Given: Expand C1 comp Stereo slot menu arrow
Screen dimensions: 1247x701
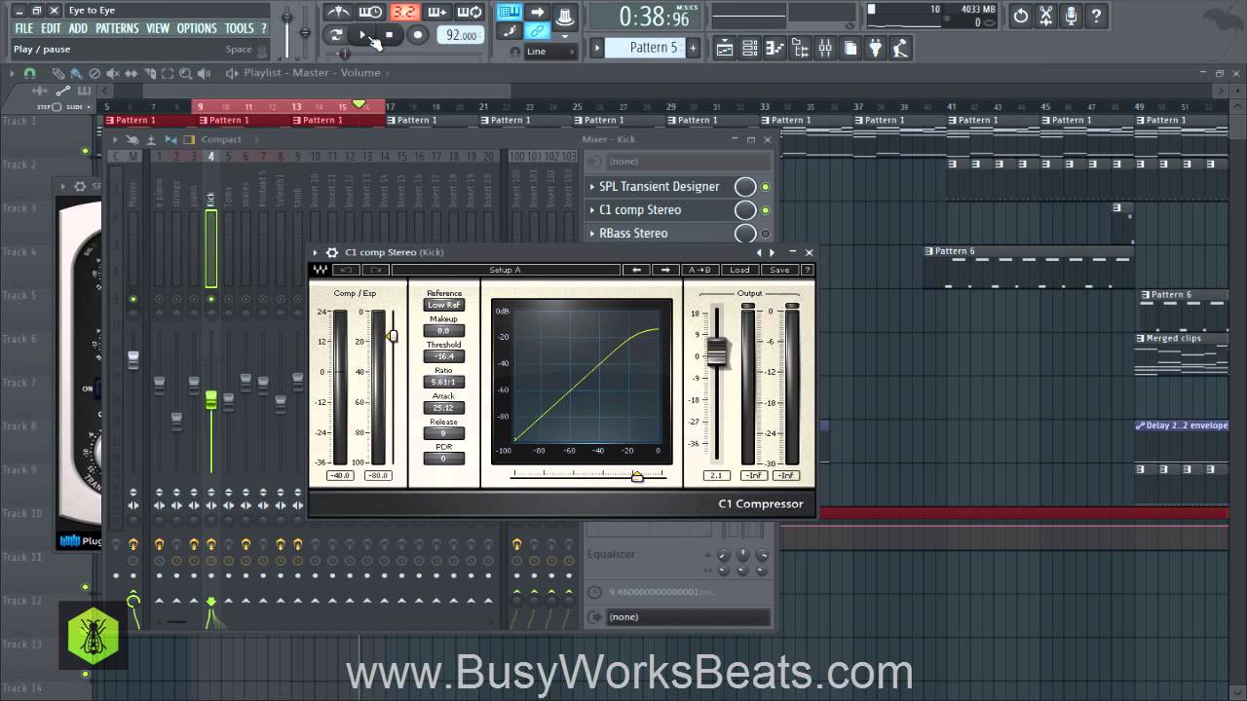Looking at the screenshot, I should pos(591,210).
